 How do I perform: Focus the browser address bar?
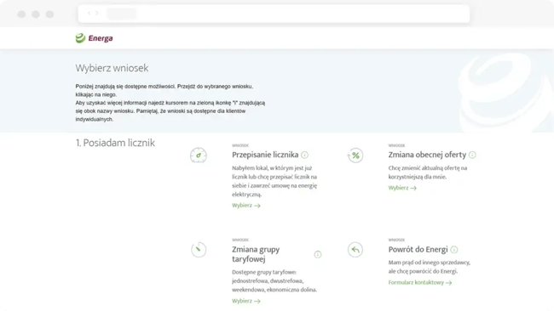tap(274, 14)
